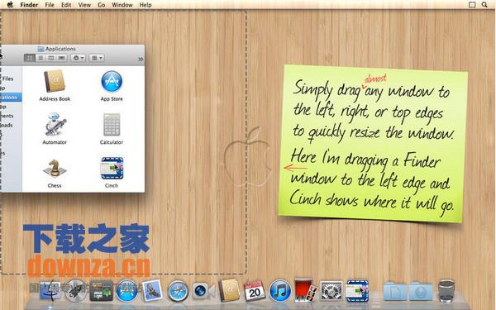Open the View menu

pos(84,5)
